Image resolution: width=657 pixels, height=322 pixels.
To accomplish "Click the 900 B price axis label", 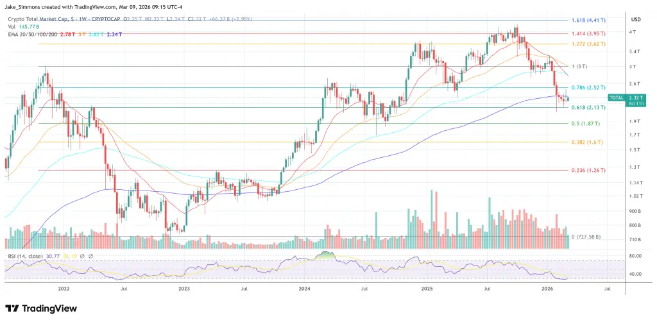I will pyautogui.click(x=636, y=211).
